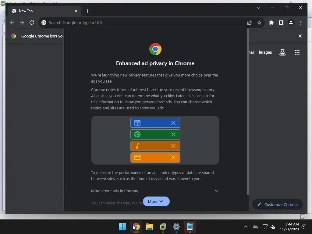Click the green sports topic chip

pos(155,134)
